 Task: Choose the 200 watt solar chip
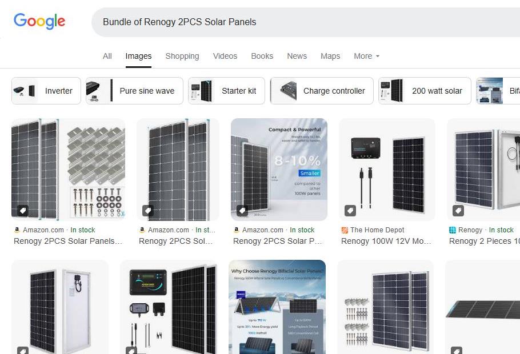pos(425,91)
